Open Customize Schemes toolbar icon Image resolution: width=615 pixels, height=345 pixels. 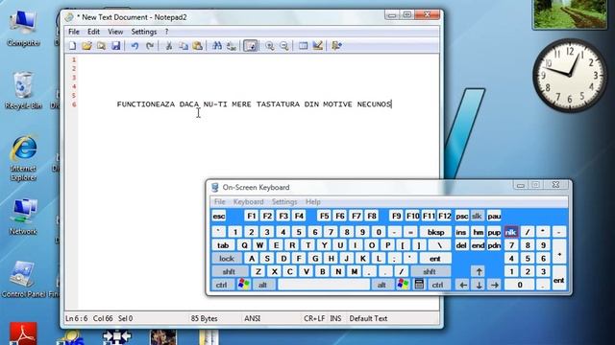318,46
